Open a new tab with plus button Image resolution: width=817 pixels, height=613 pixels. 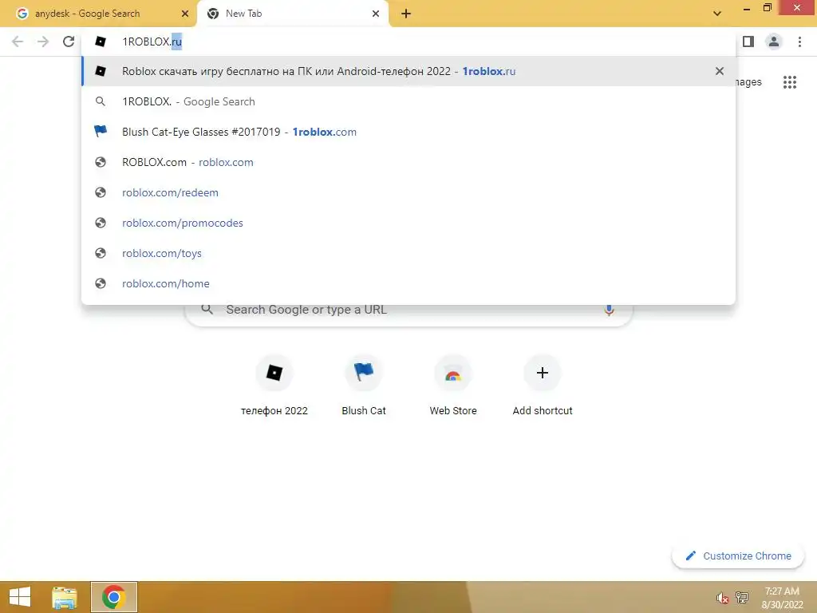(x=406, y=14)
